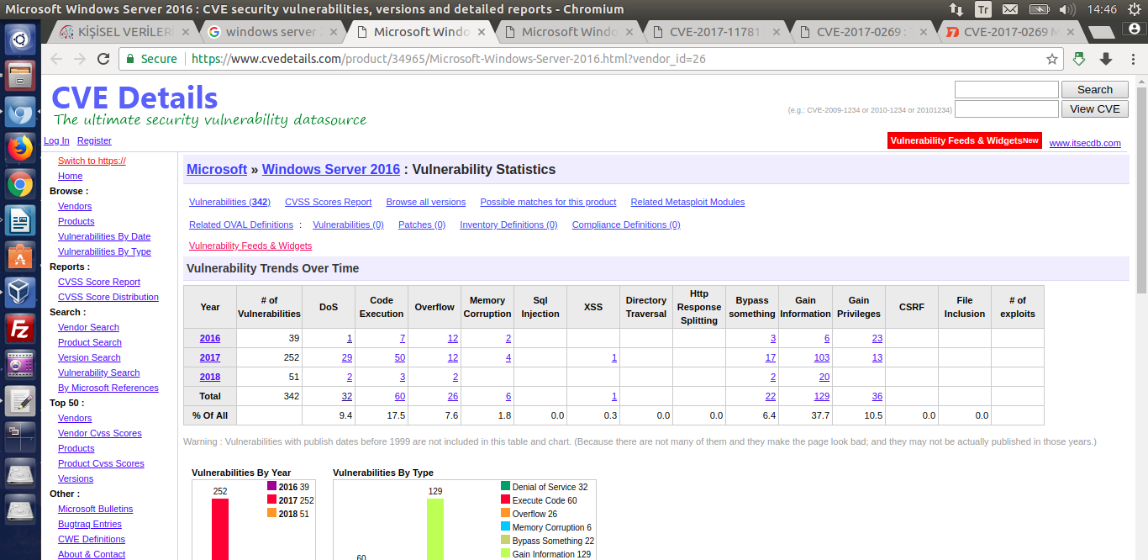Open the www.itsecdb.com link

point(1085,143)
